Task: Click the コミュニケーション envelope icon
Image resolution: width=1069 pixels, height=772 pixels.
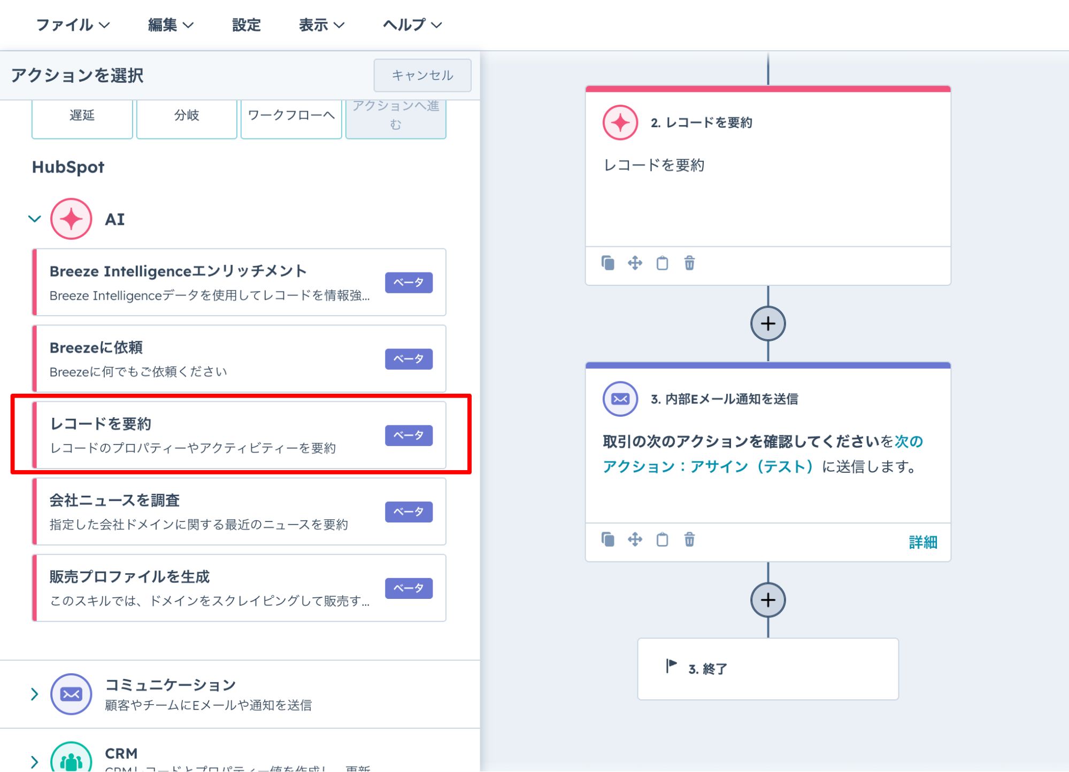Action: point(71,694)
